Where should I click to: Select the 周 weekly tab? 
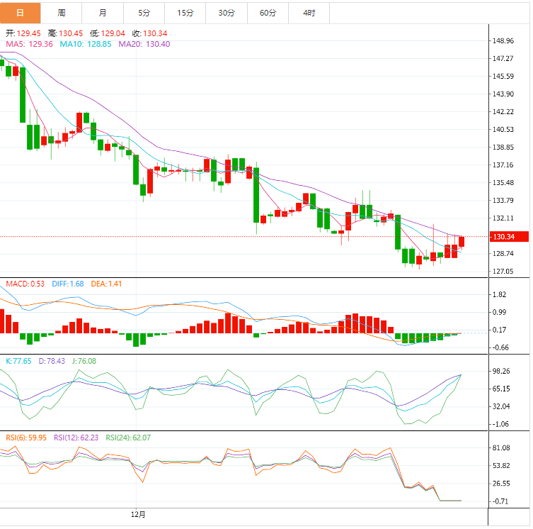tap(62, 13)
